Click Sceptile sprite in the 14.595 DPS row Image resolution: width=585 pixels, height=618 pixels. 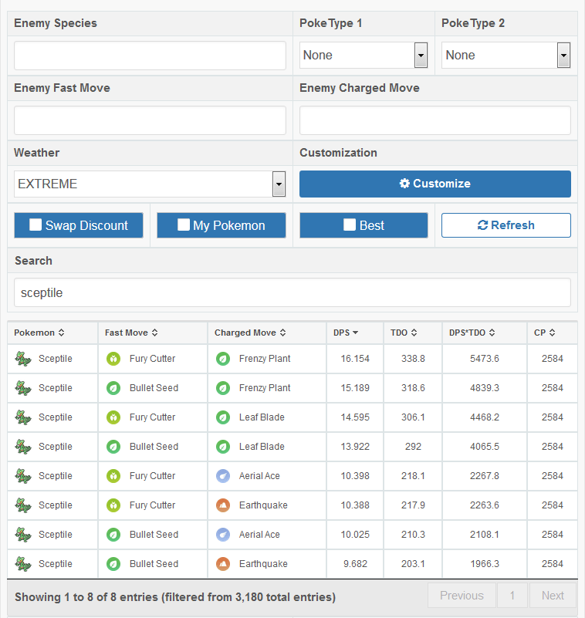click(x=23, y=417)
